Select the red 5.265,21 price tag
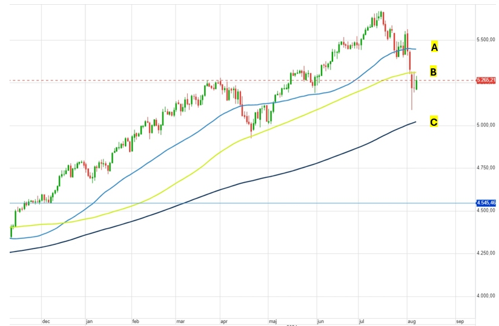The height and width of the screenshot is (326, 499). pyautogui.click(x=486, y=80)
